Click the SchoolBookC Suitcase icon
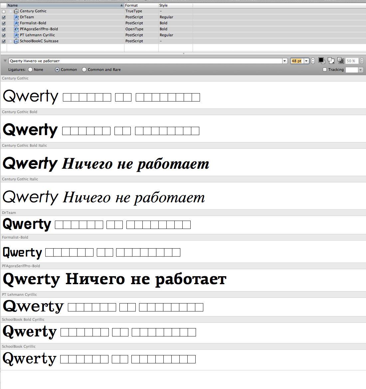This screenshot has height=389, width=366. pyautogui.click(x=16, y=41)
